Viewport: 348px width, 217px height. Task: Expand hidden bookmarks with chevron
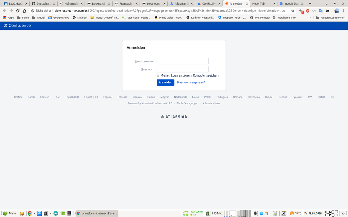pyautogui.click(x=310, y=18)
